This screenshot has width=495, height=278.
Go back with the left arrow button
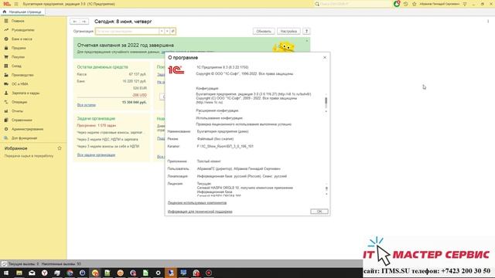click(75, 22)
